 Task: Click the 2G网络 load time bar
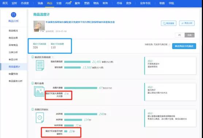81,114
